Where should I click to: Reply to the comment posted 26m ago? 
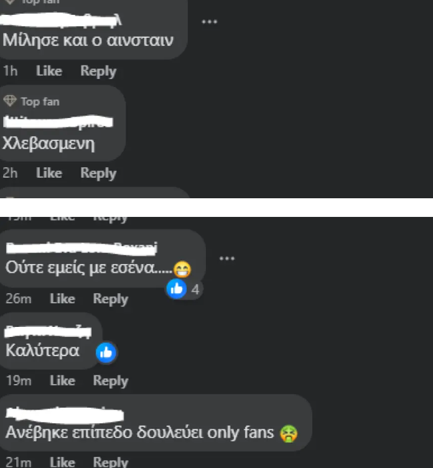(x=111, y=300)
